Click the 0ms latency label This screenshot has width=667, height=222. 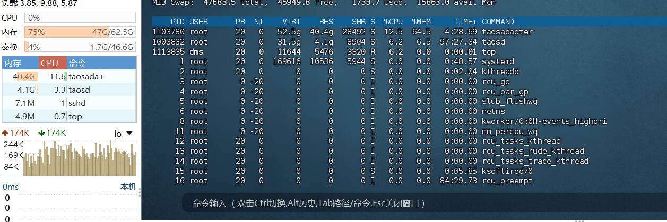[x=11, y=187]
